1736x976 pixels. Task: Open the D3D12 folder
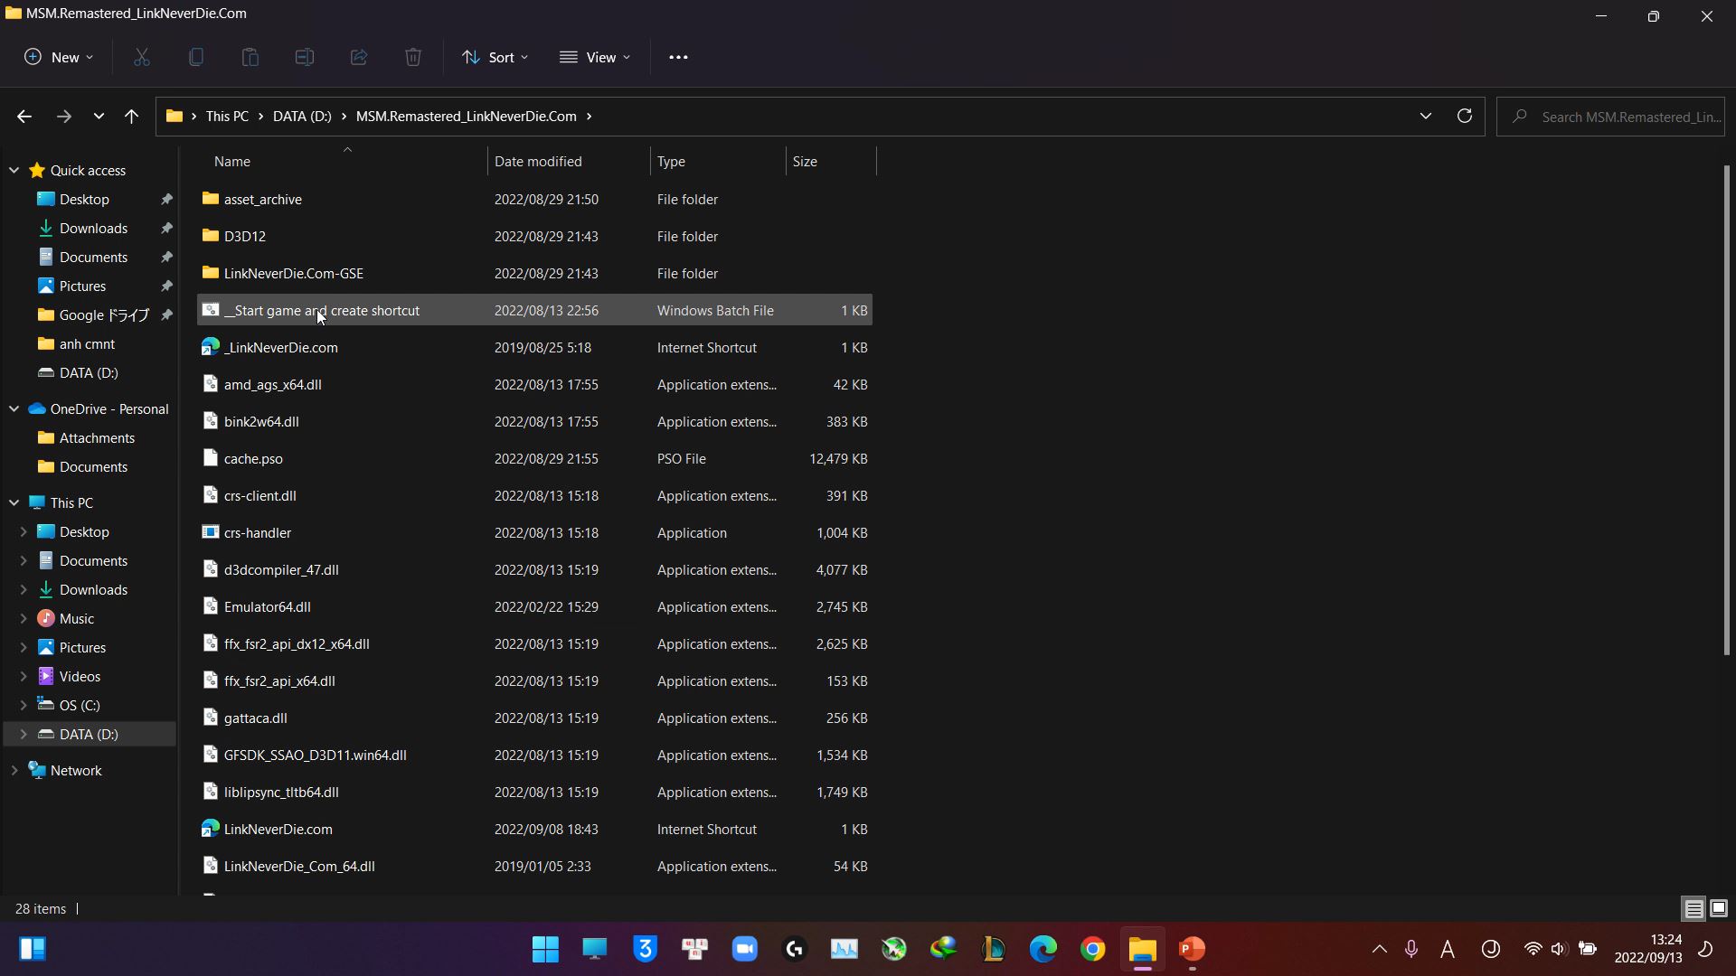tap(244, 236)
